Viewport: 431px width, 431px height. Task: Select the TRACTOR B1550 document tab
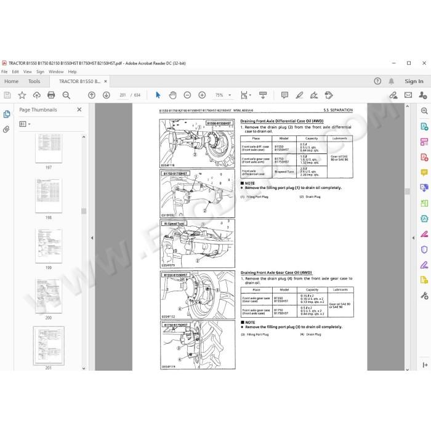coord(79,81)
